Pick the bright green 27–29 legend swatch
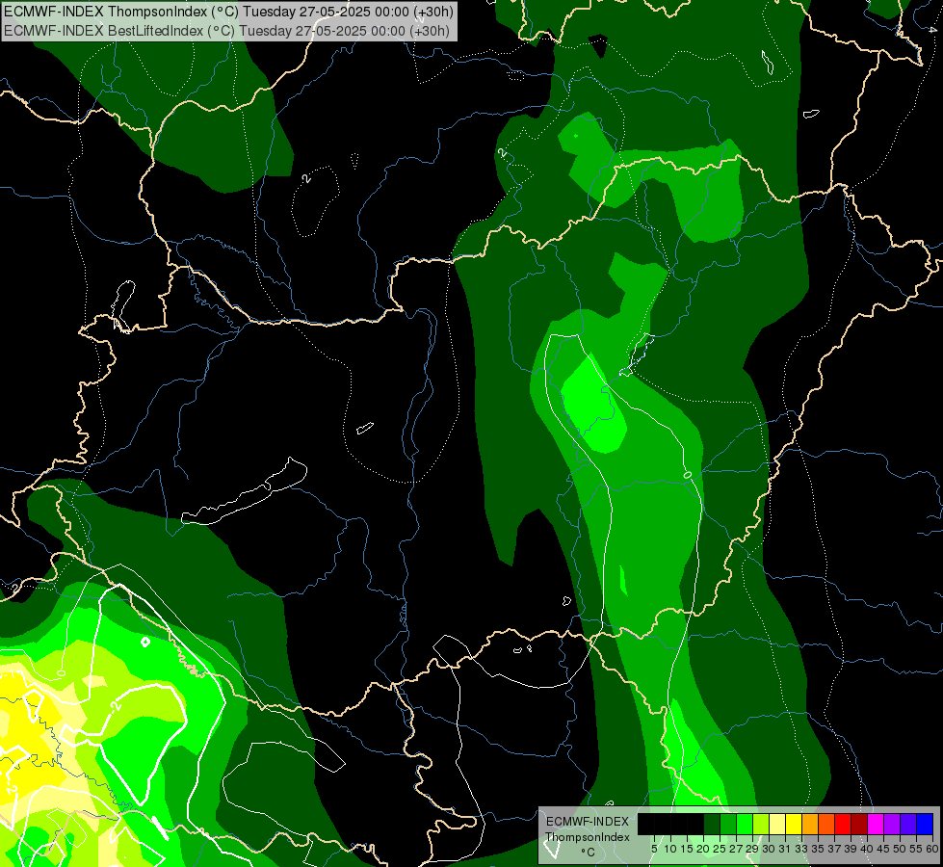The image size is (943, 867). (x=745, y=824)
